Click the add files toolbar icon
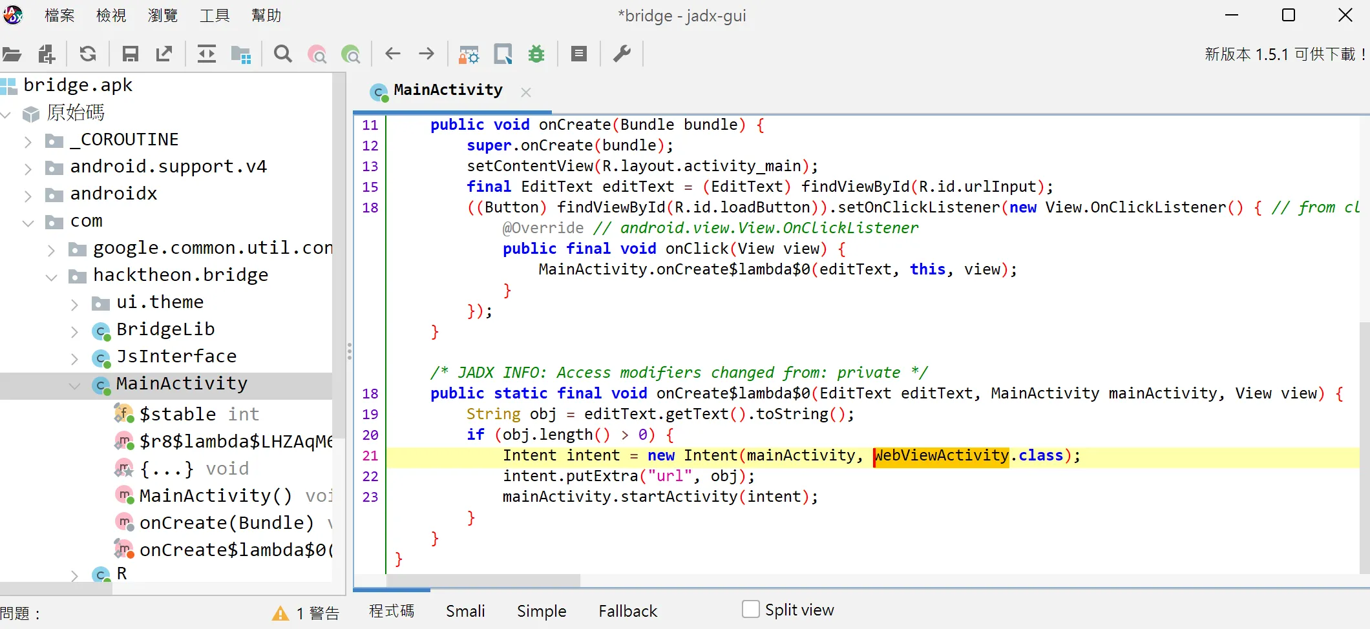1370x629 pixels. point(47,54)
